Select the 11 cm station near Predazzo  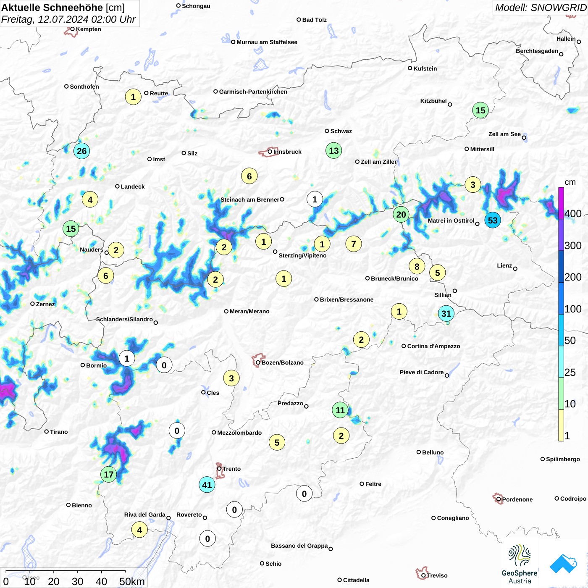pos(340,410)
